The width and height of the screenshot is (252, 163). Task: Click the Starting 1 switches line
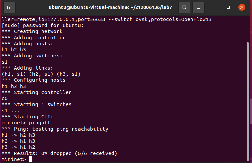coord(37,104)
